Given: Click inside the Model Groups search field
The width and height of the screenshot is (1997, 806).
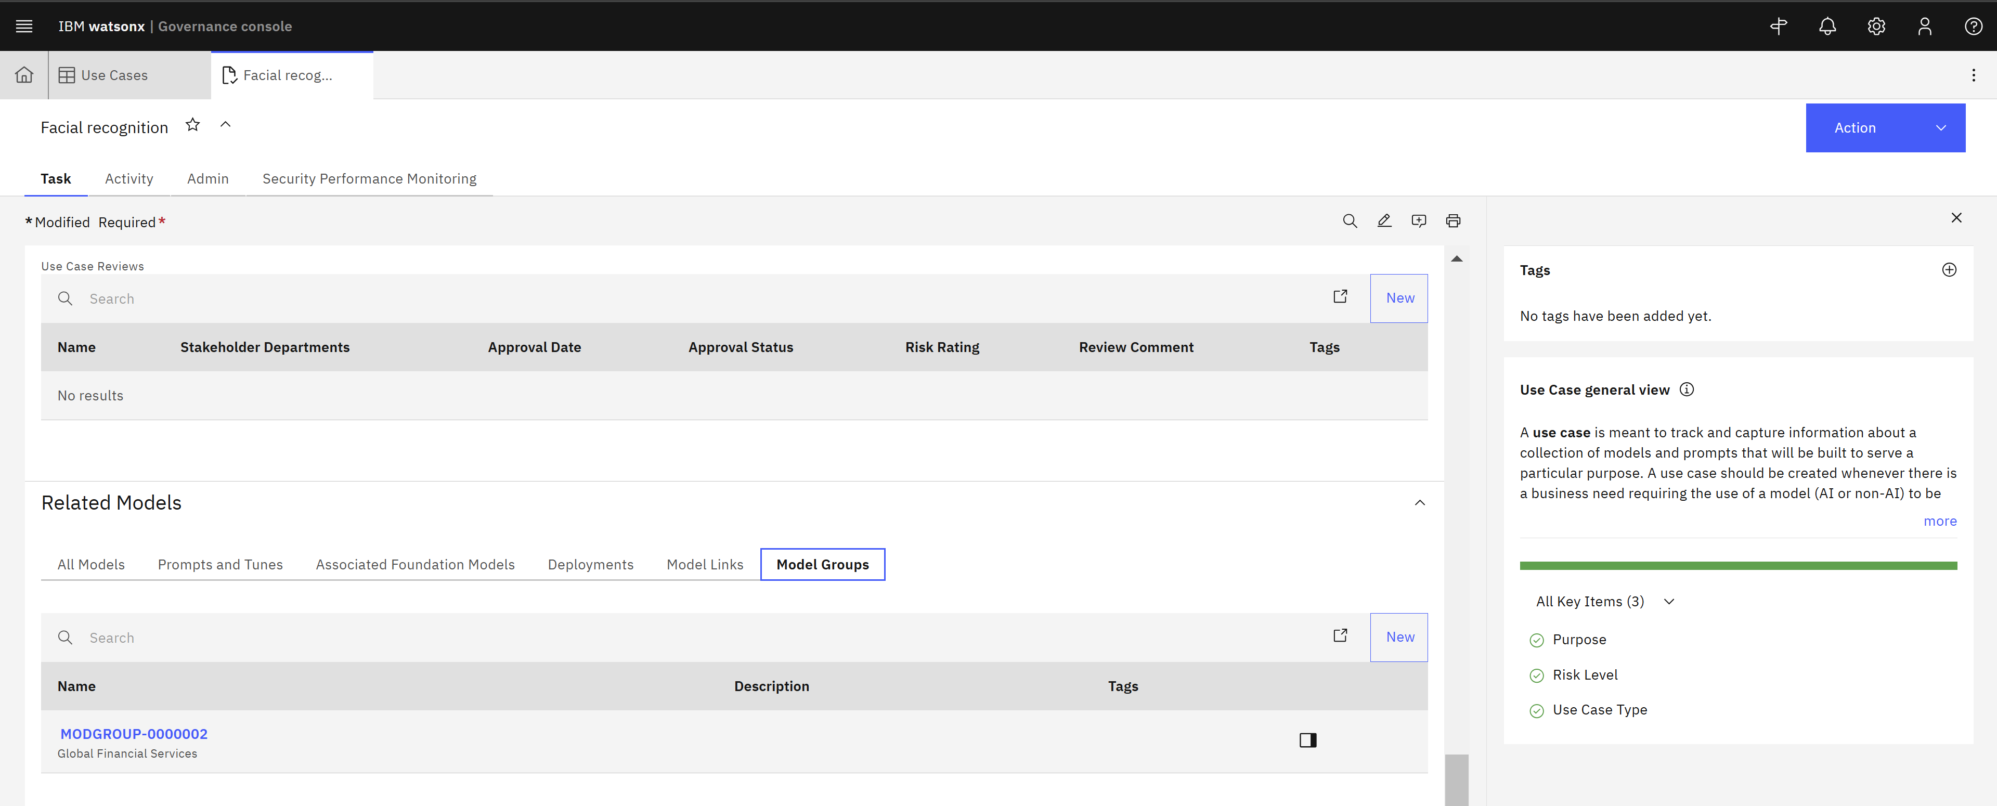Looking at the screenshot, I should click(x=310, y=637).
